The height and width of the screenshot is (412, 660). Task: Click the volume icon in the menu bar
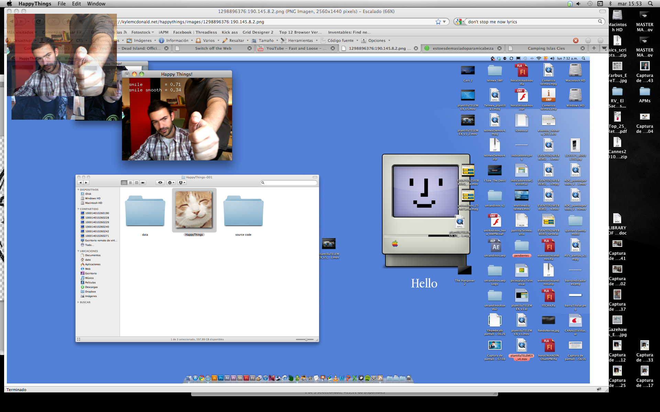tap(578, 3)
